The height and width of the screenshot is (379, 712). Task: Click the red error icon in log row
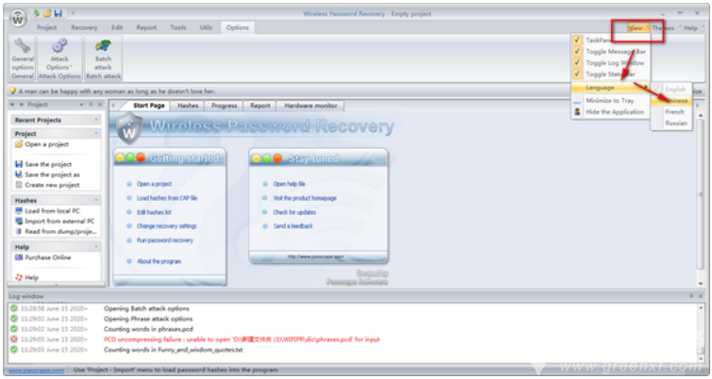coord(14,339)
